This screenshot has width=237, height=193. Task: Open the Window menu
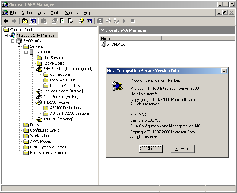[72, 13]
